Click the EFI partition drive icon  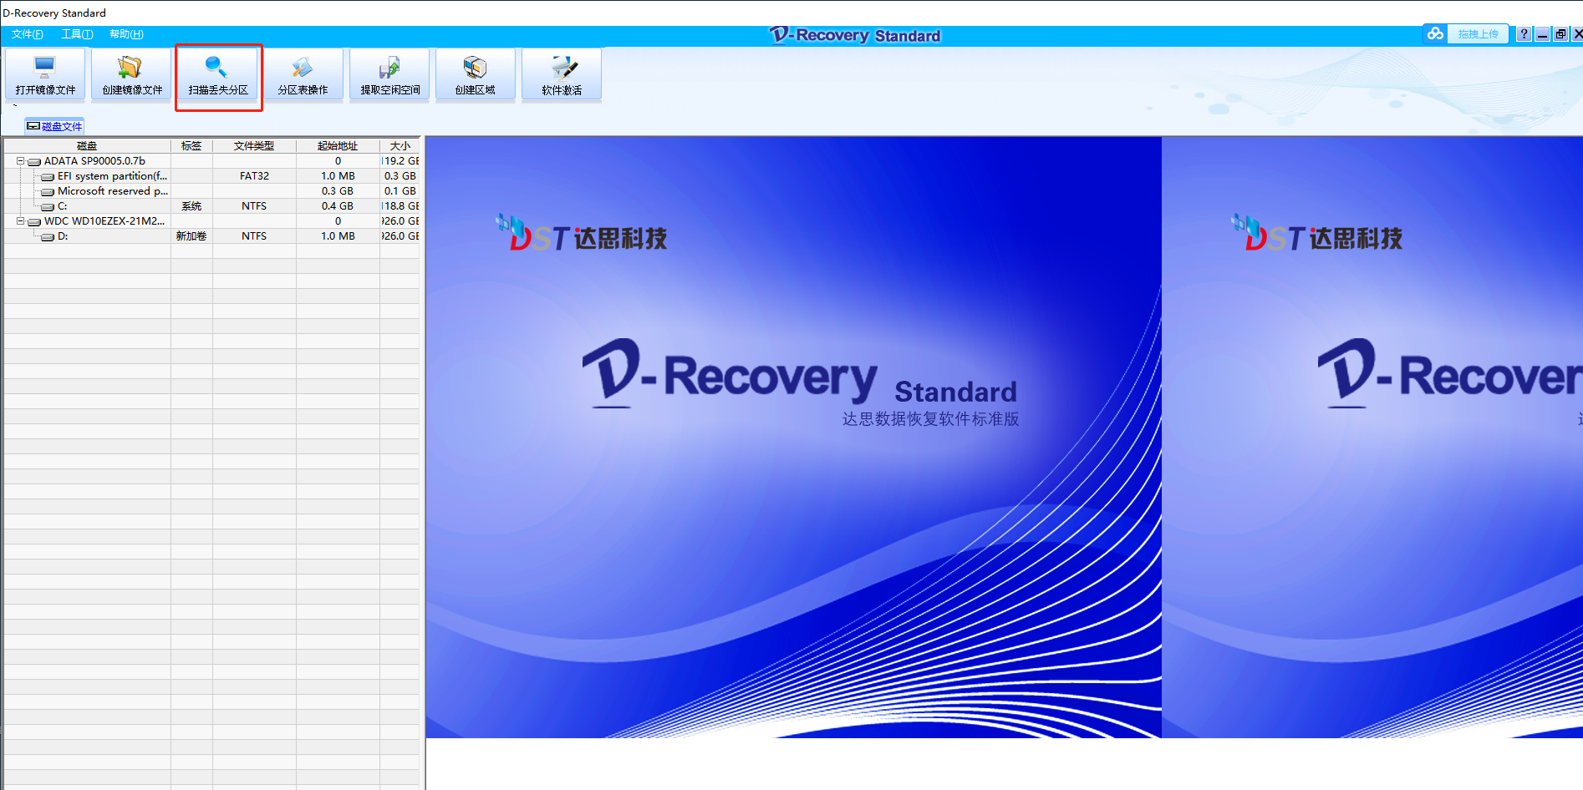[x=48, y=177]
